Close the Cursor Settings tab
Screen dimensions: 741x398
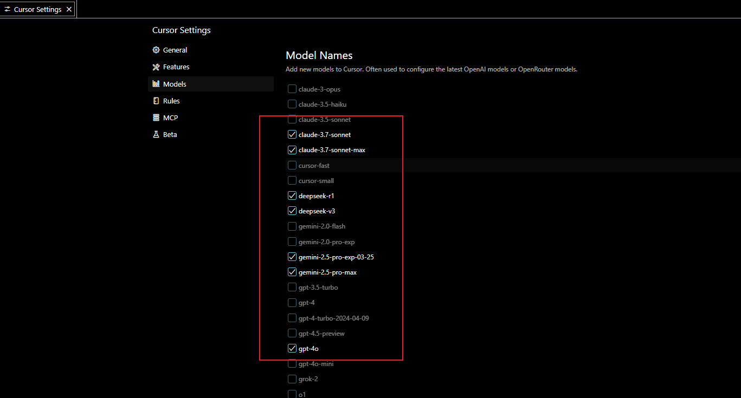point(69,9)
